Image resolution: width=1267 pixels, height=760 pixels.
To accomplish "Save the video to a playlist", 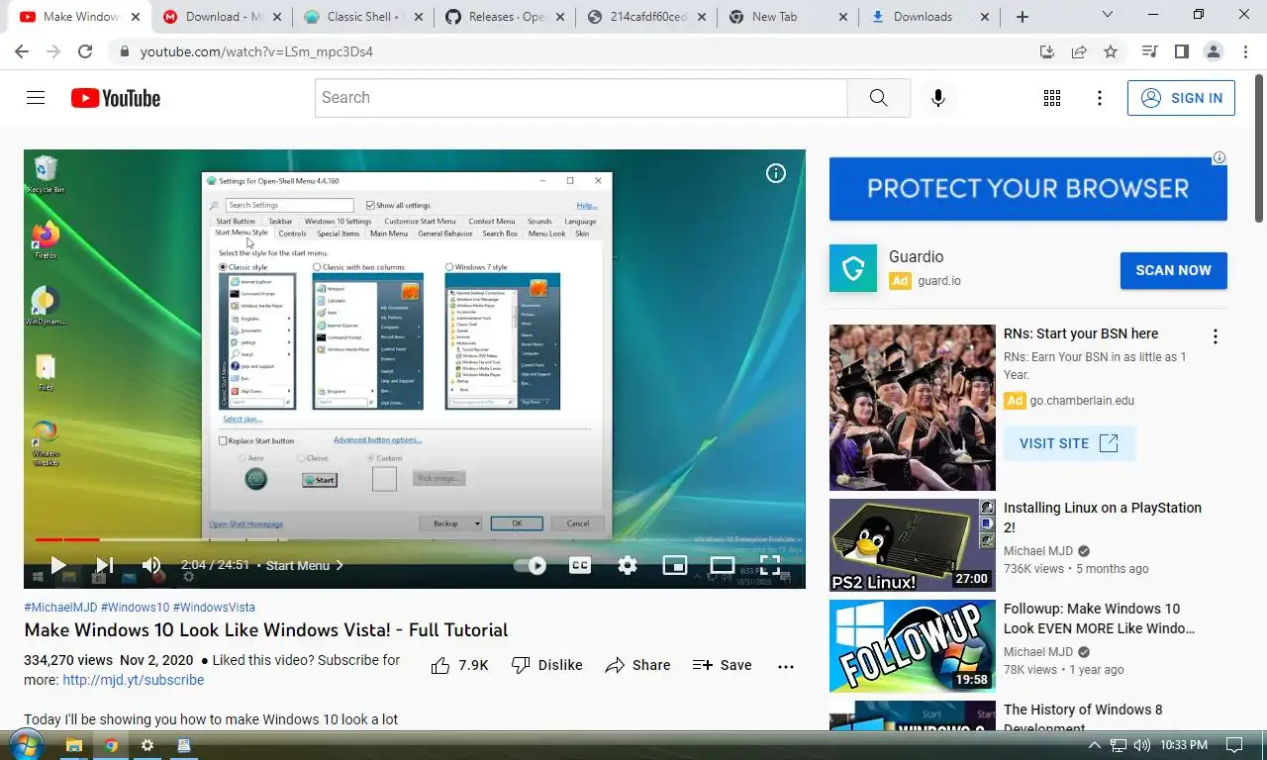I will click(722, 665).
